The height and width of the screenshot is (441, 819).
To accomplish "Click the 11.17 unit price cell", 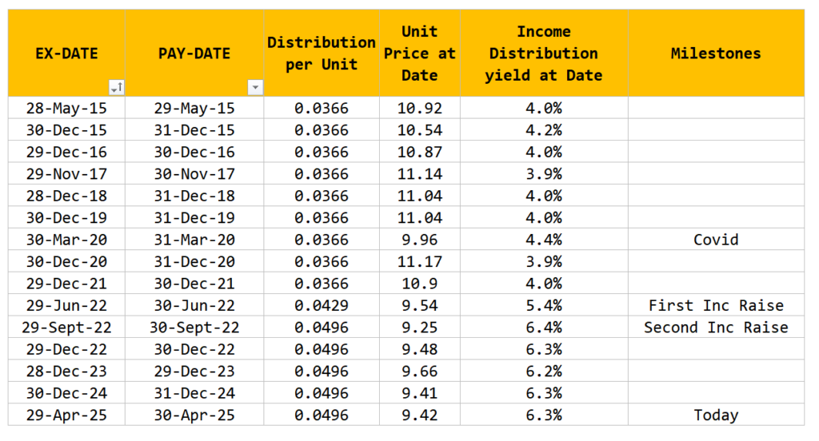I will [419, 261].
